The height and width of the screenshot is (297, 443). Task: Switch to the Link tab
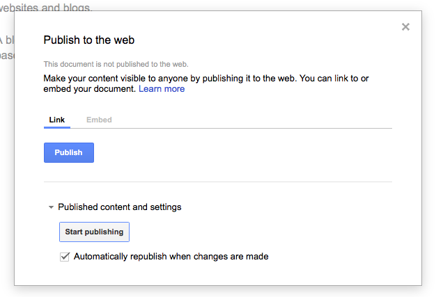pos(57,120)
